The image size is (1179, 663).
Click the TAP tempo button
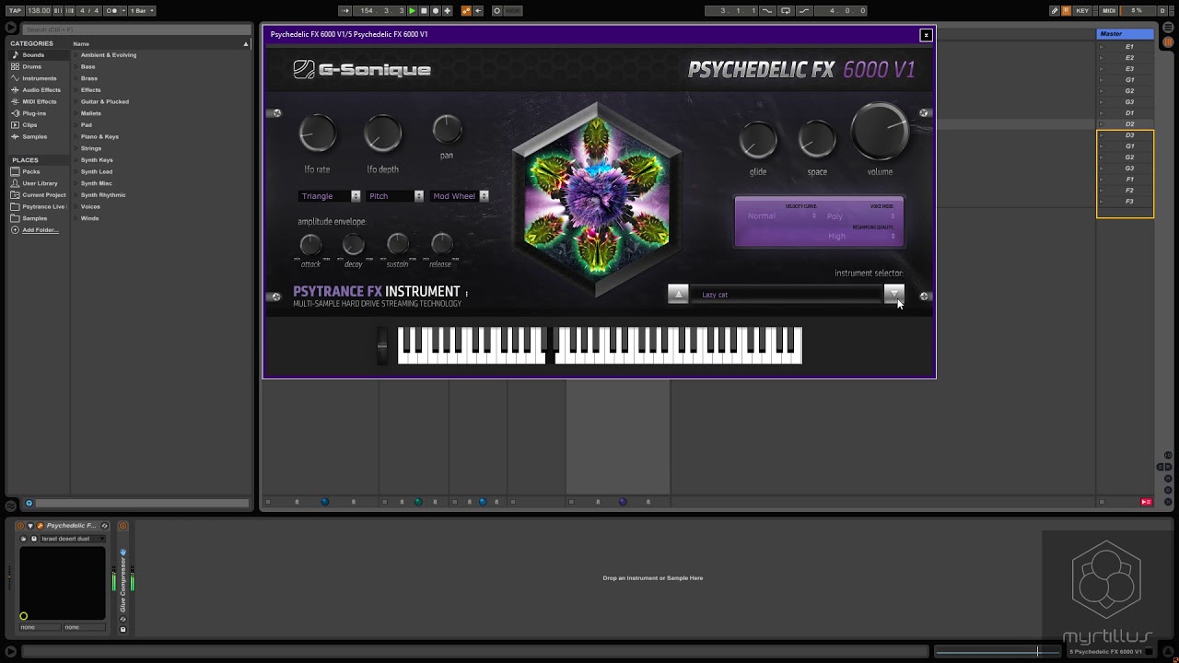15,11
